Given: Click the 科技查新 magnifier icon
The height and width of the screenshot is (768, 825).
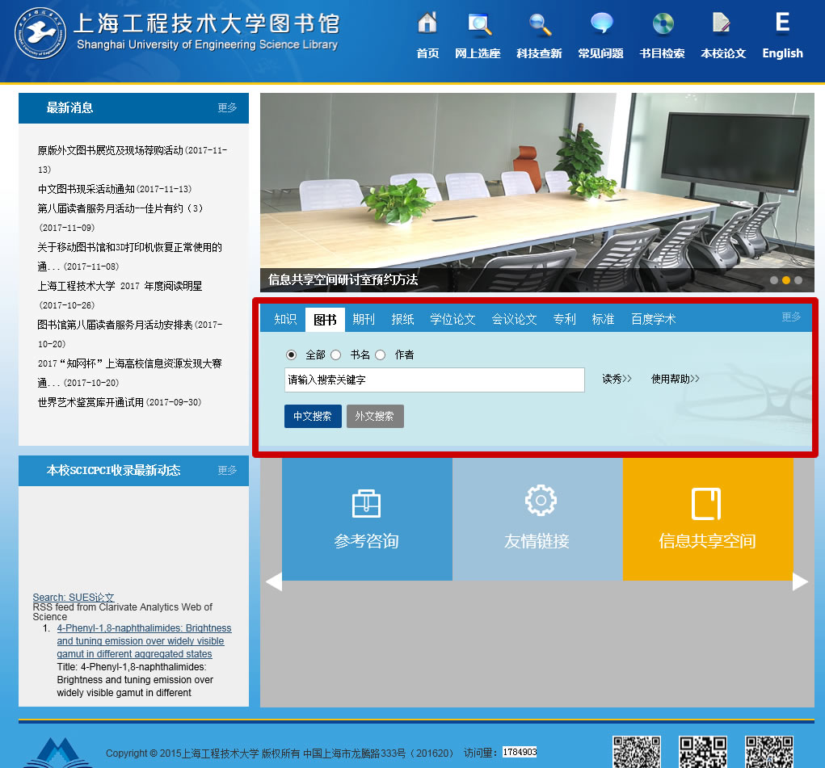Looking at the screenshot, I should 539,24.
